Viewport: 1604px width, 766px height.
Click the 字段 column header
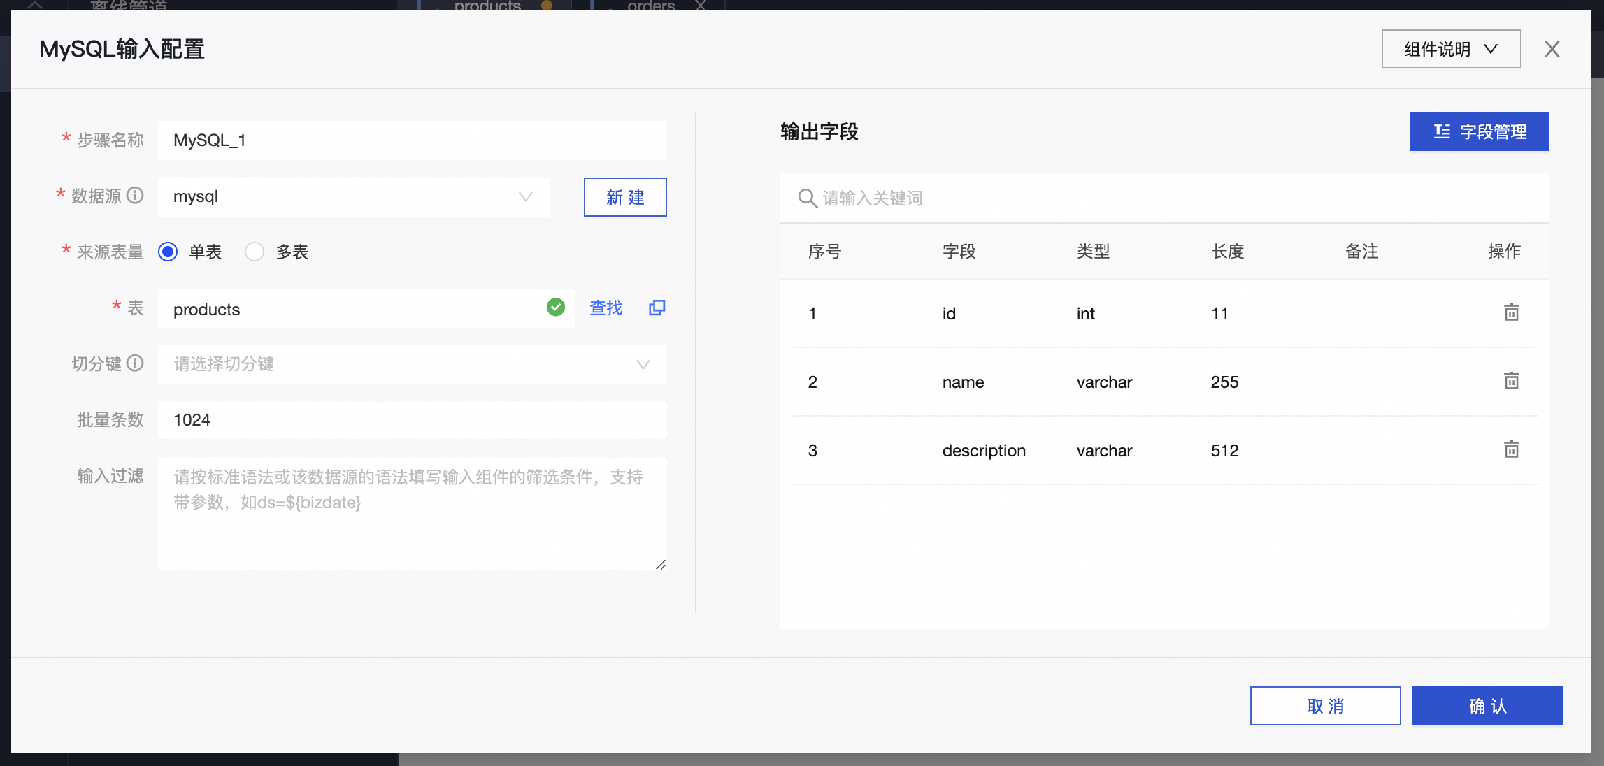[959, 252]
